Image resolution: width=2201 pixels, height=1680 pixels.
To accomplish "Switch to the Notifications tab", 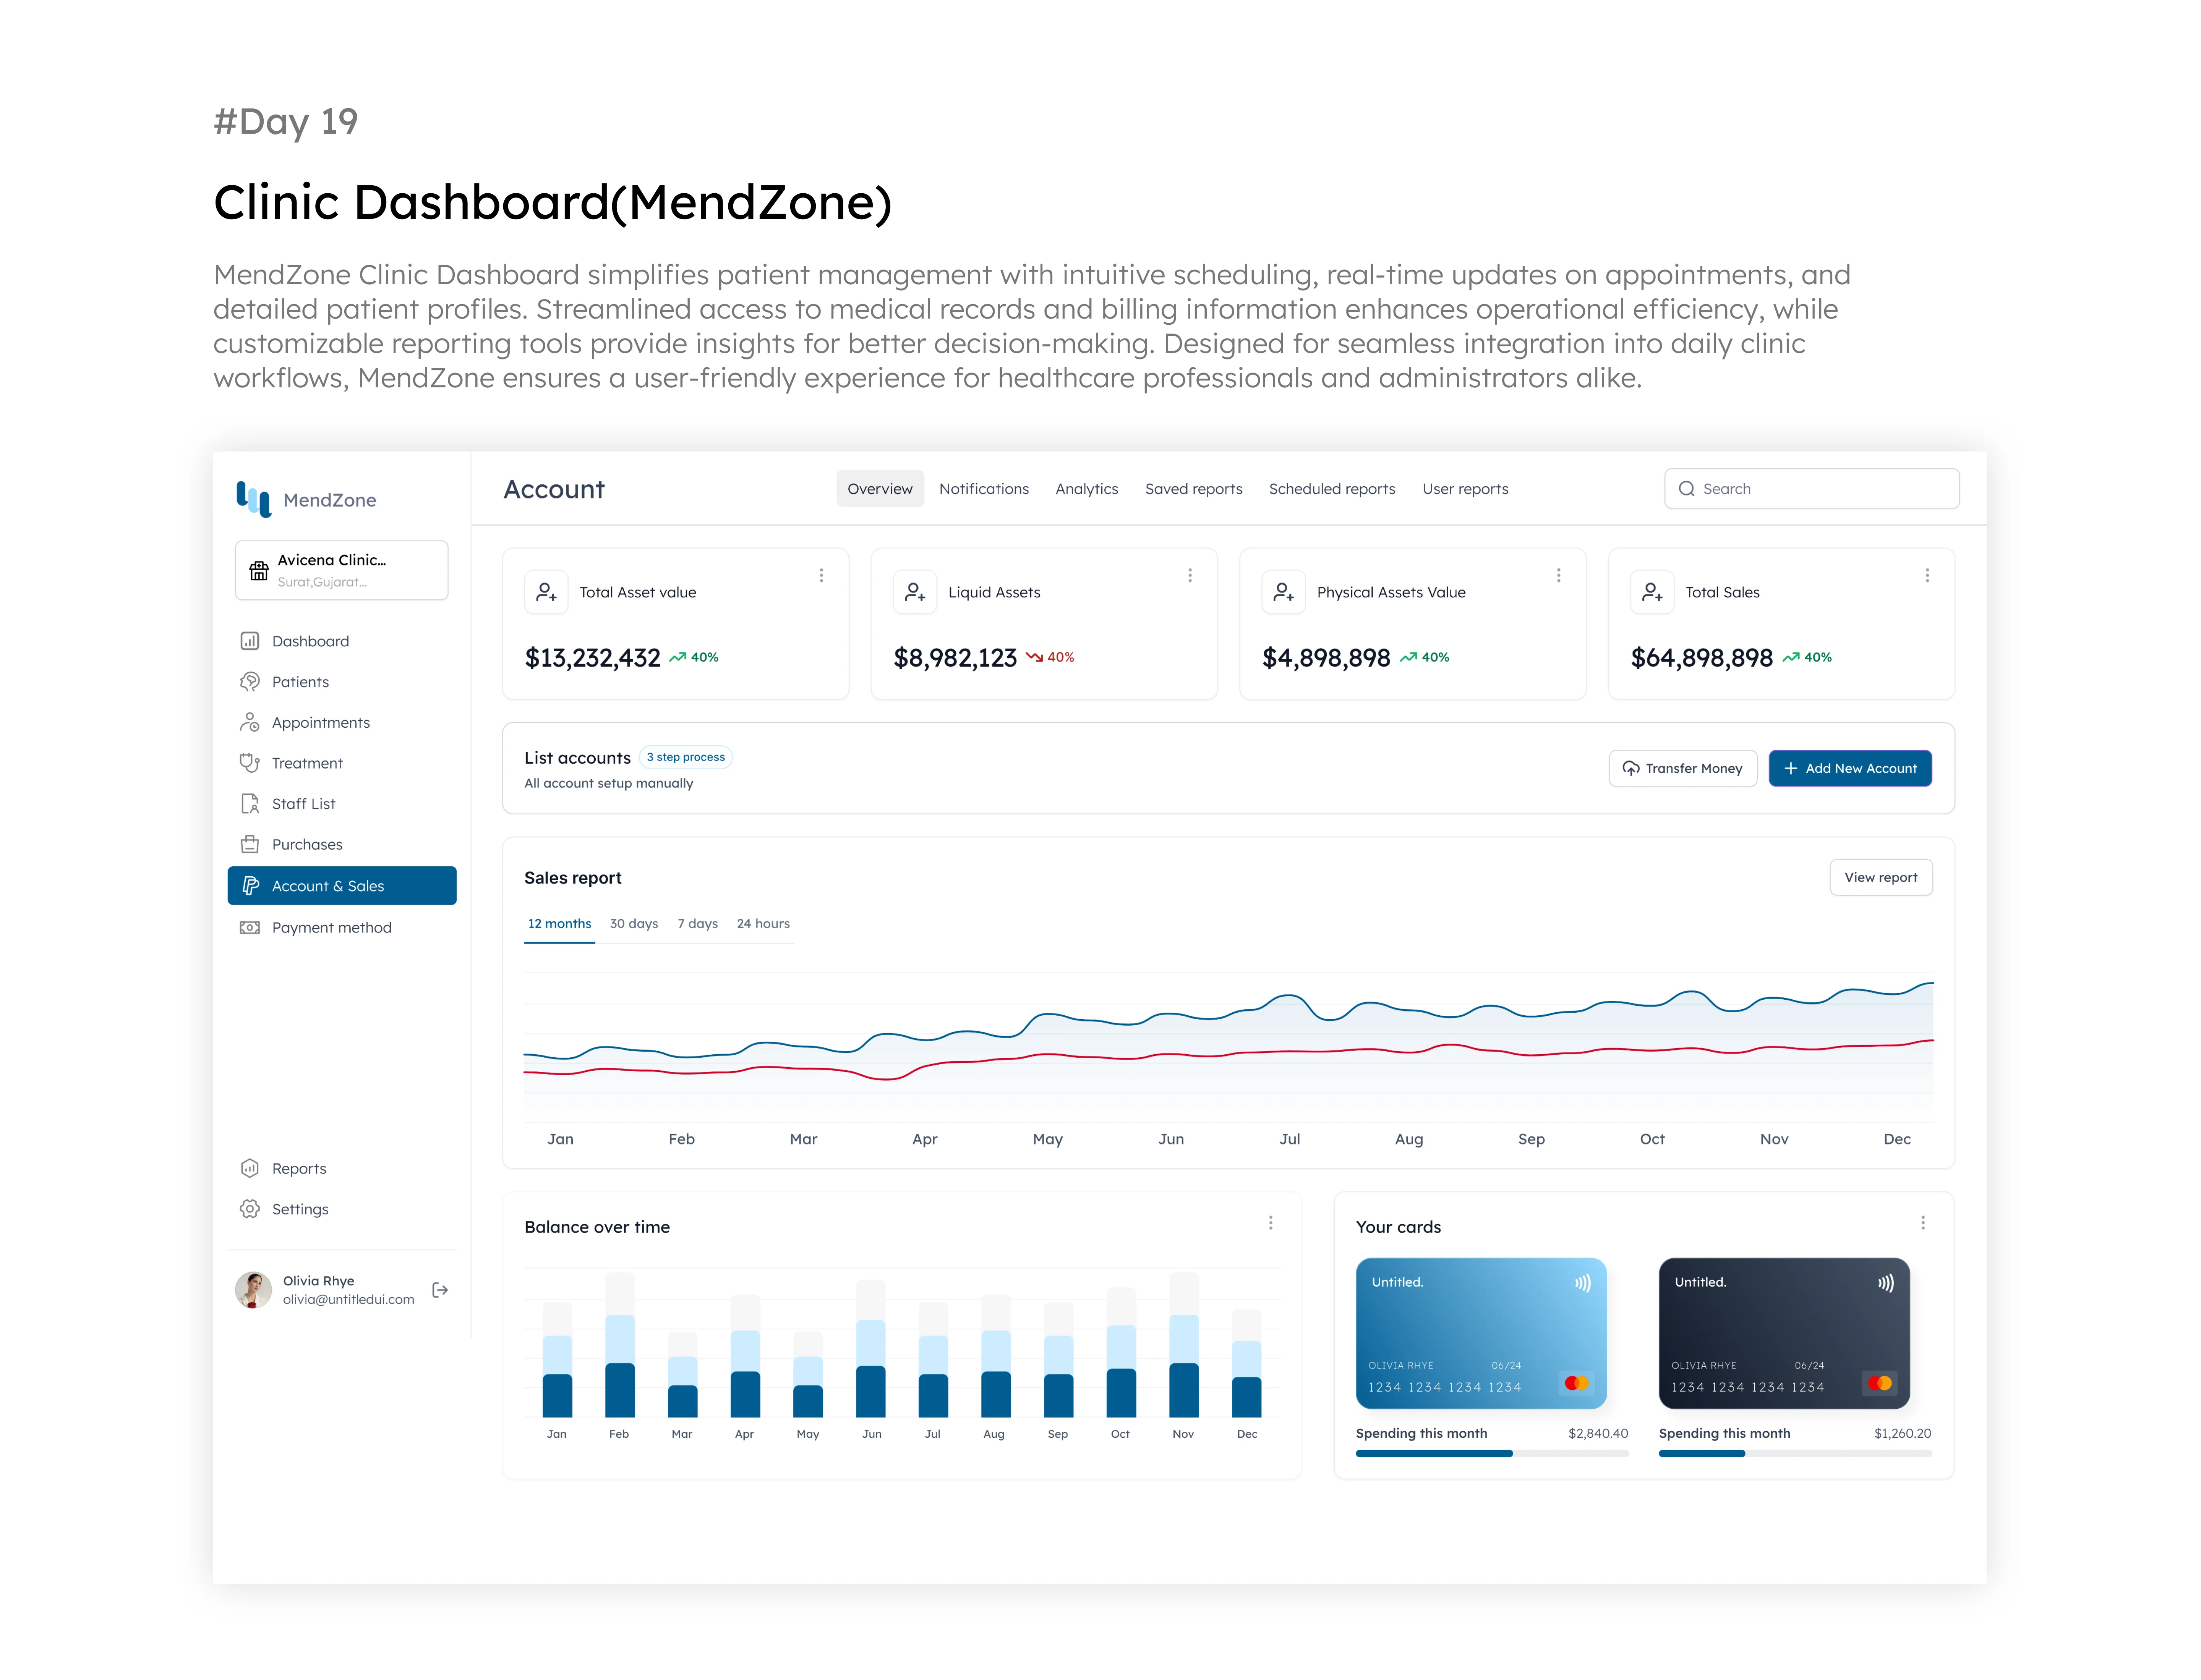I will click(984, 489).
